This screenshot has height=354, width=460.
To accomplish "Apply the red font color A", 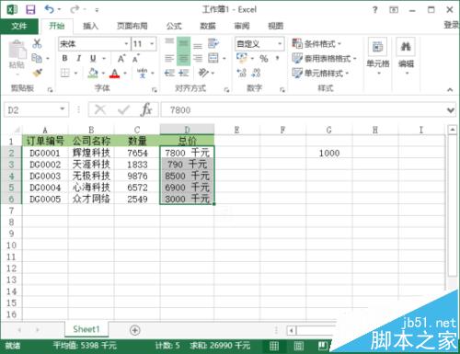I will click(115, 73).
